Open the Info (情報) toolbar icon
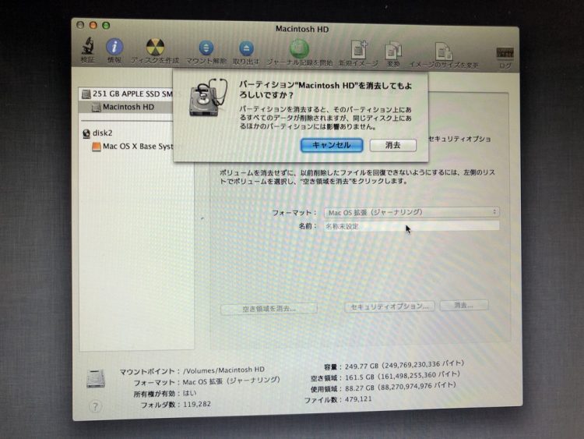Viewport: 584px width, 439px height. pyautogui.click(x=114, y=48)
